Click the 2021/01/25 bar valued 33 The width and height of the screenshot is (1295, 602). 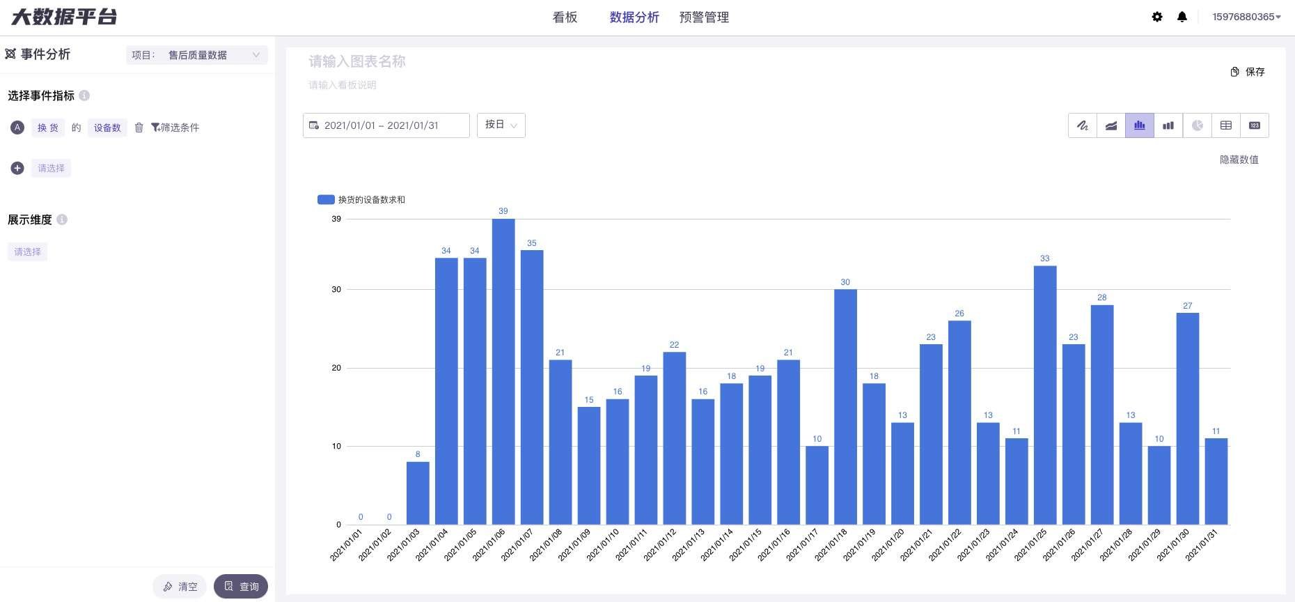tap(1045, 395)
